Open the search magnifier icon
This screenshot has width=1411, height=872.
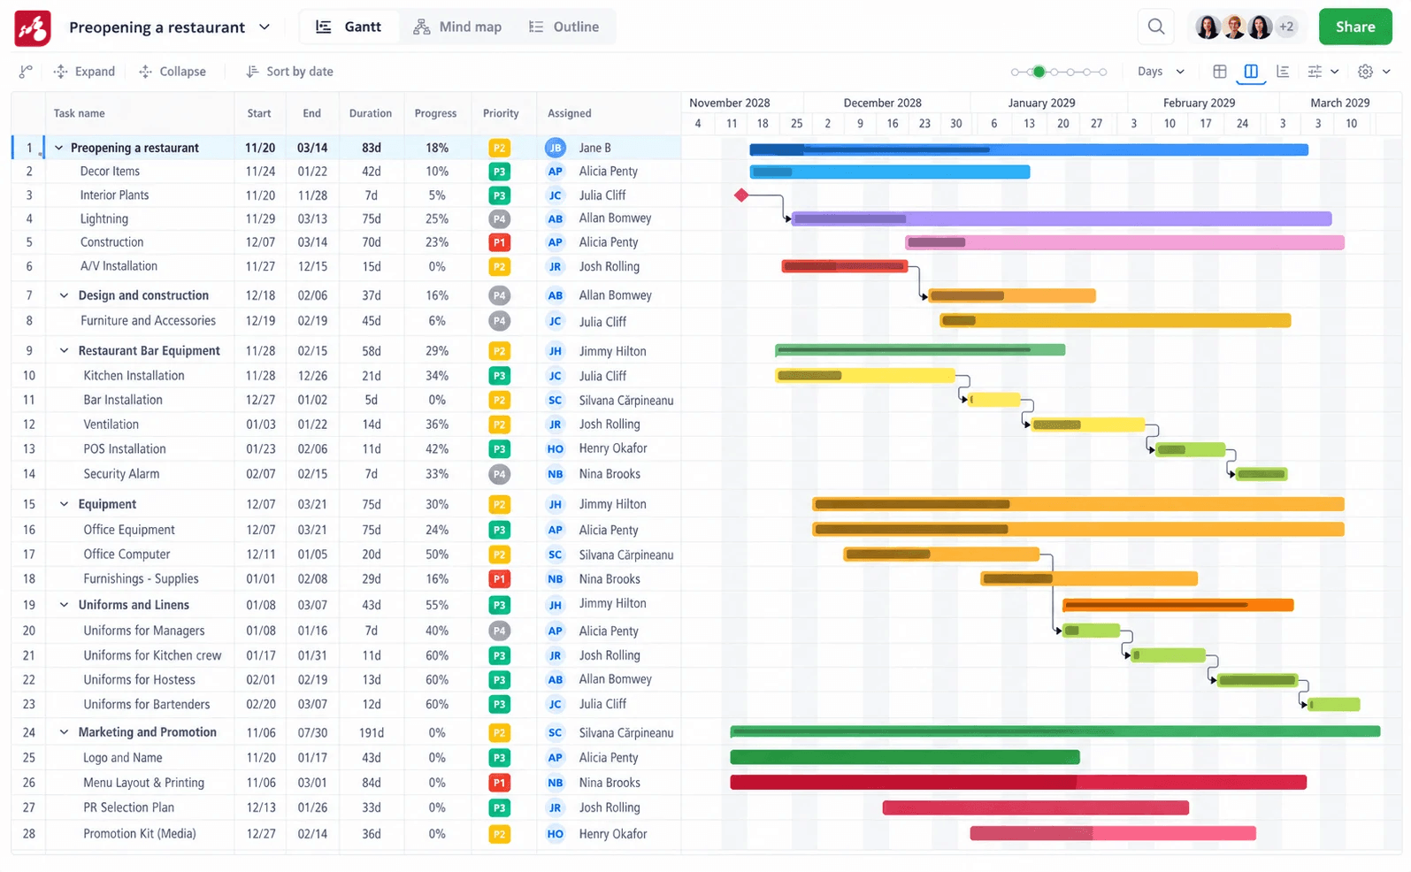coord(1155,27)
